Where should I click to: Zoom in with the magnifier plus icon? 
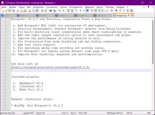[59, 11]
